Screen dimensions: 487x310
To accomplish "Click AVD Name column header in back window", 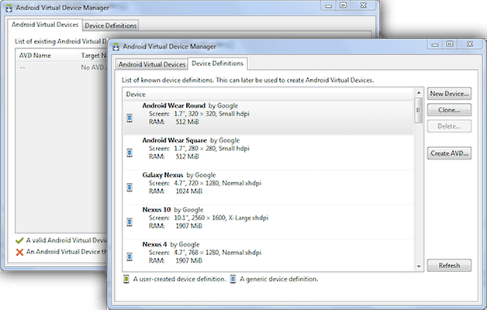I will point(47,56).
